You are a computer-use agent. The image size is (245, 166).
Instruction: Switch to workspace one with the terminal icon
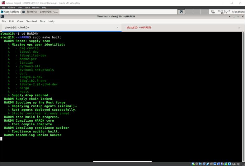(x=181, y=12)
